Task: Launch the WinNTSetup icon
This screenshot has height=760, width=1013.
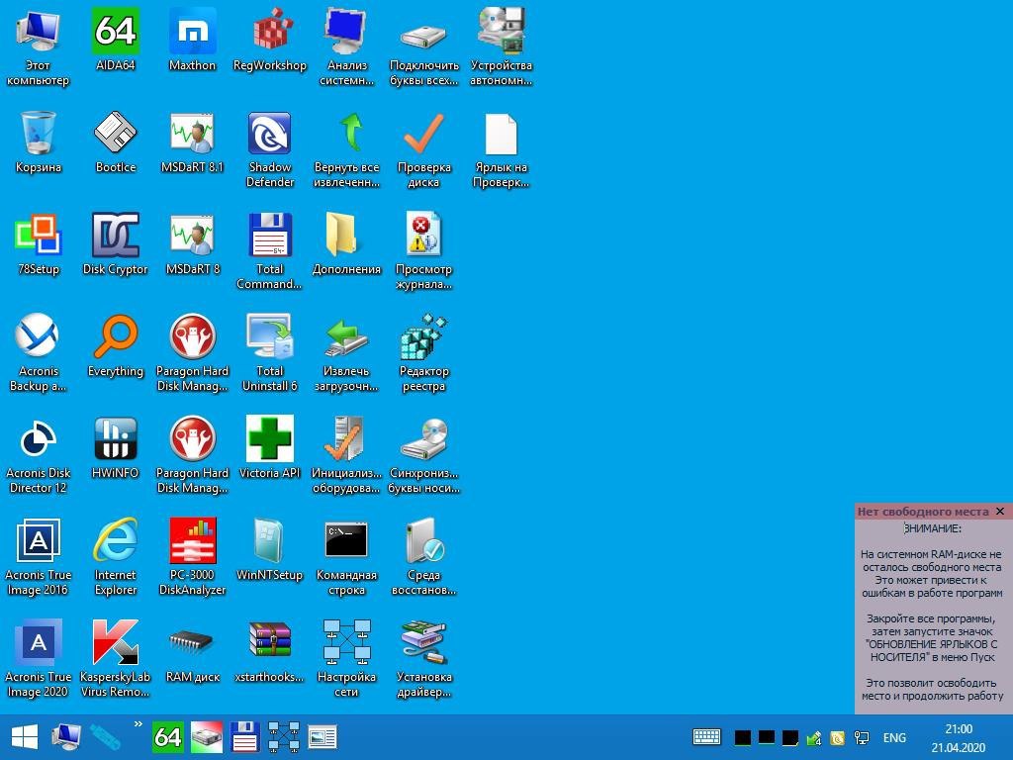Action: [x=269, y=549]
